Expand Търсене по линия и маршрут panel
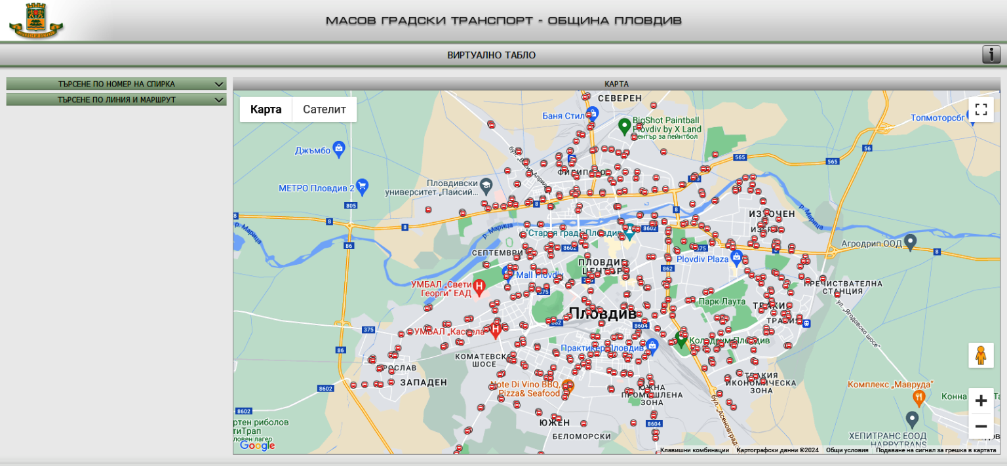 116,100
